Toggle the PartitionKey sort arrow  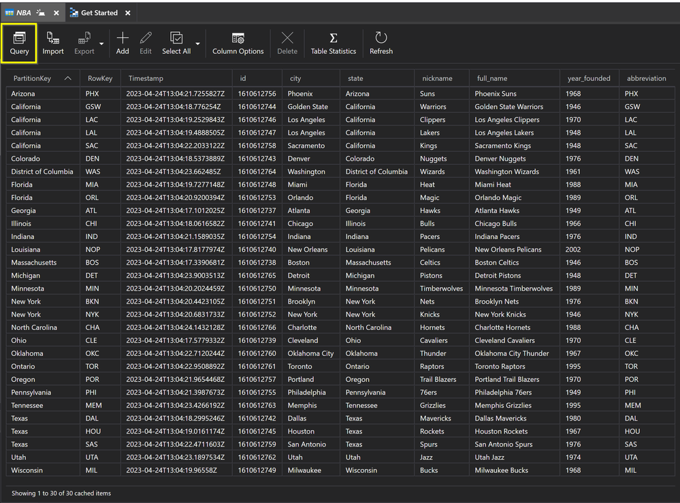pos(67,78)
